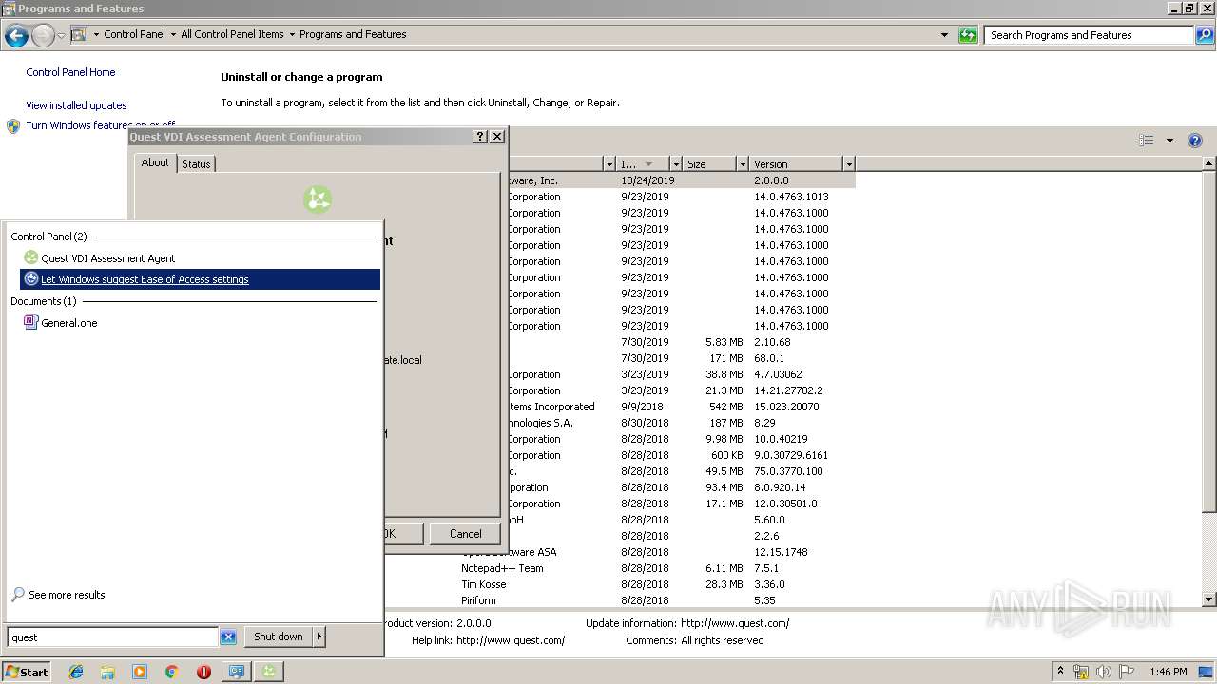
Task: Open Size column filter dropdown
Action: [x=743, y=164]
